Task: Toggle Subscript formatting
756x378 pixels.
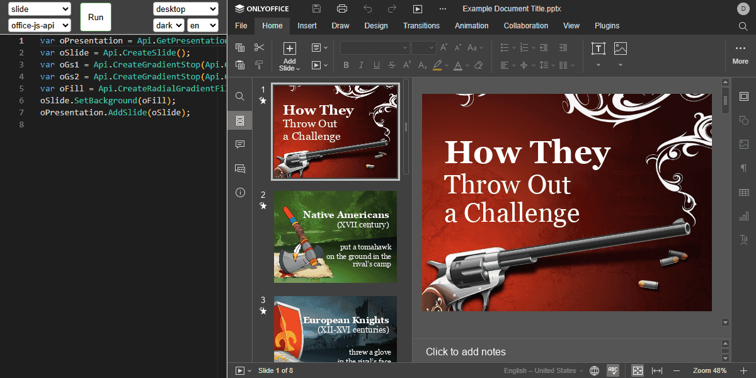Action: tap(422, 65)
